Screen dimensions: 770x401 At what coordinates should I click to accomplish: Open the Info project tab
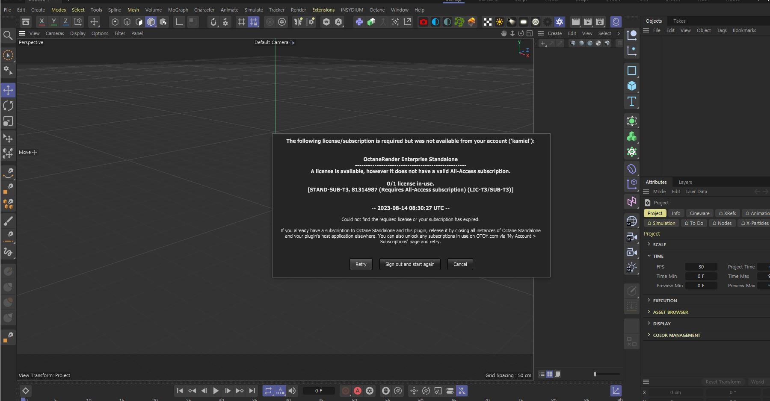tap(676, 213)
